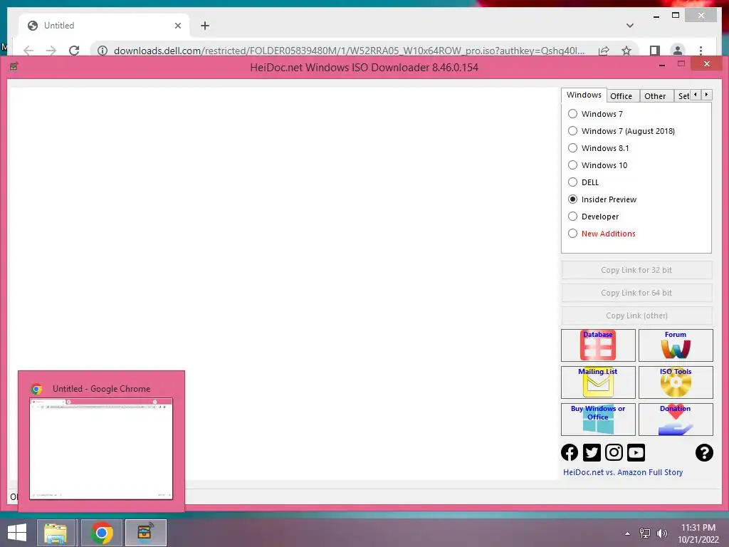Open network tray icon
729x547 pixels.
[645, 533]
